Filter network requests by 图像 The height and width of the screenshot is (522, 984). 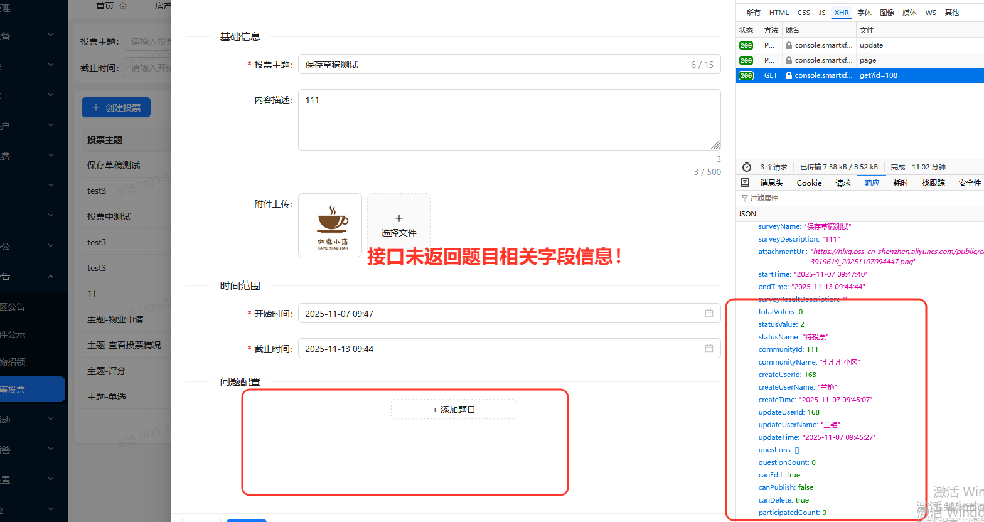coord(887,13)
